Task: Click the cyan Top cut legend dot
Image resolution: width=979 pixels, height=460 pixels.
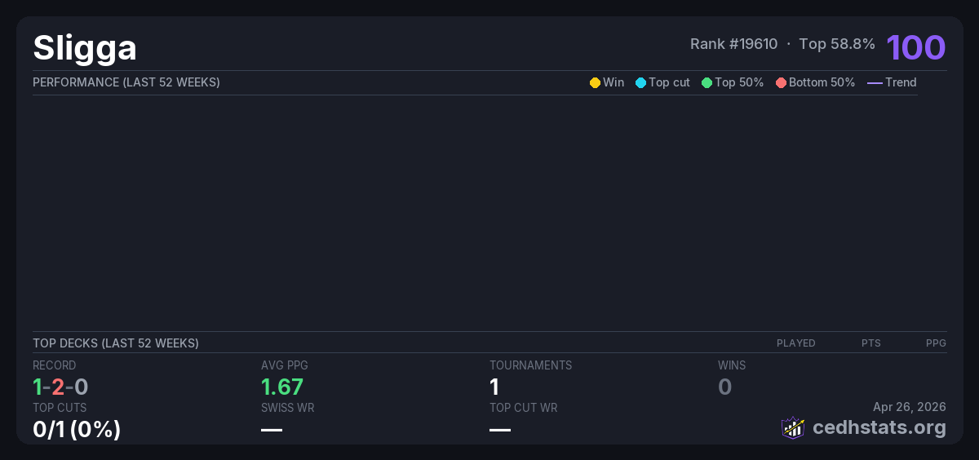Action: pyautogui.click(x=640, y=82)
